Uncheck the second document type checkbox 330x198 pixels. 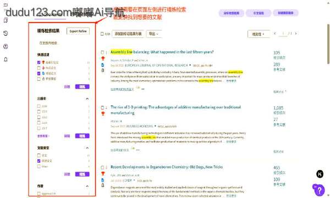[38, 161]
